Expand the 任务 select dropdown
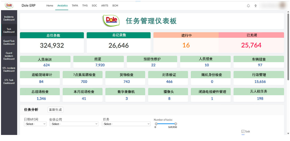The image size is (290, 141). 126,124
